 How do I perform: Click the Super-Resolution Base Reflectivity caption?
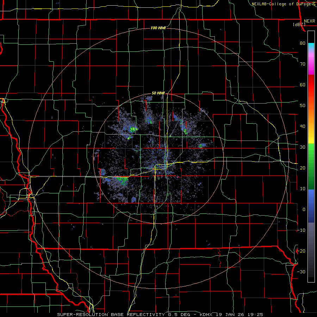click(160, 315)
